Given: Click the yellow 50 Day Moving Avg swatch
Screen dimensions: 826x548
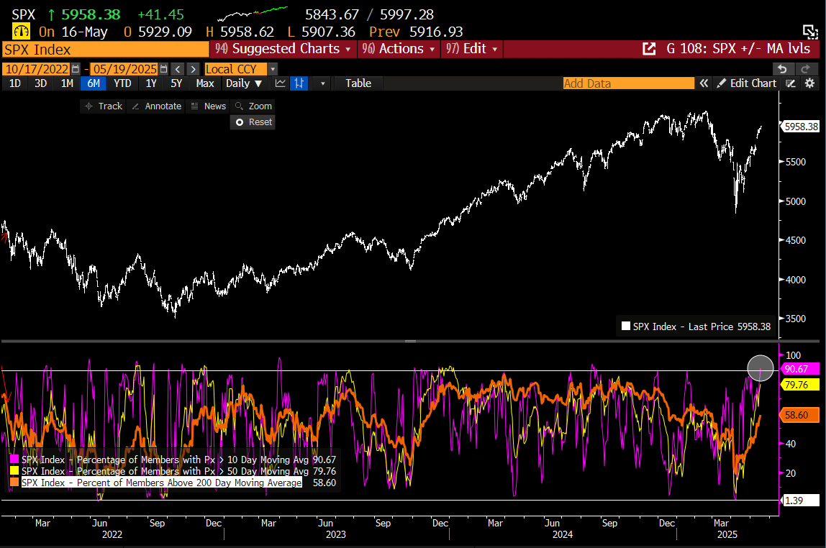Looking at the screenshot, I should 14,471.
